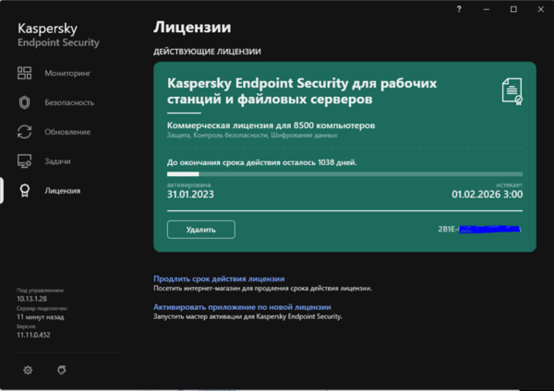Open the Мониторинг section
The width and height of the screenshot is (554, 391).
(66, 73)
